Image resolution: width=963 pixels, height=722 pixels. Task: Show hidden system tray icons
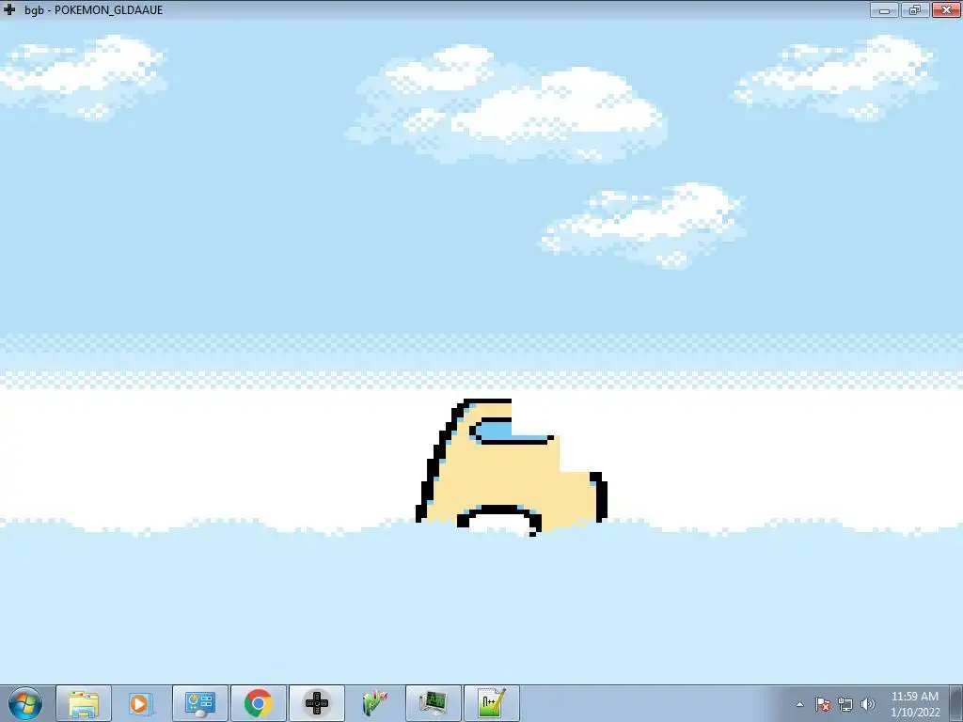(799, 704)
